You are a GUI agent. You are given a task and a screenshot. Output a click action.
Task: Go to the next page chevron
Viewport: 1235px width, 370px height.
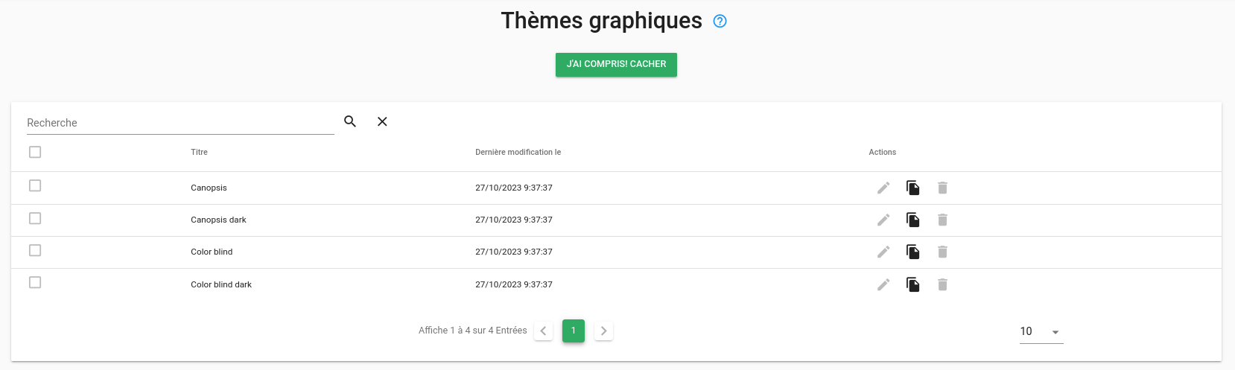pos(604,331)
